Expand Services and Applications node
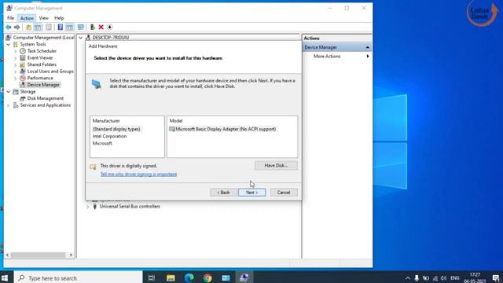The image size is (503, 283). (x=9, y=105)
